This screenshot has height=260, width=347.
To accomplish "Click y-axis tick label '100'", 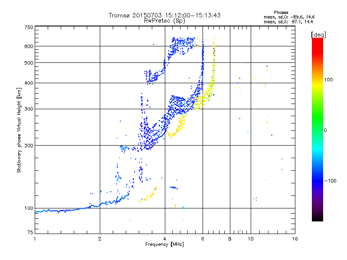I will 29,208.
